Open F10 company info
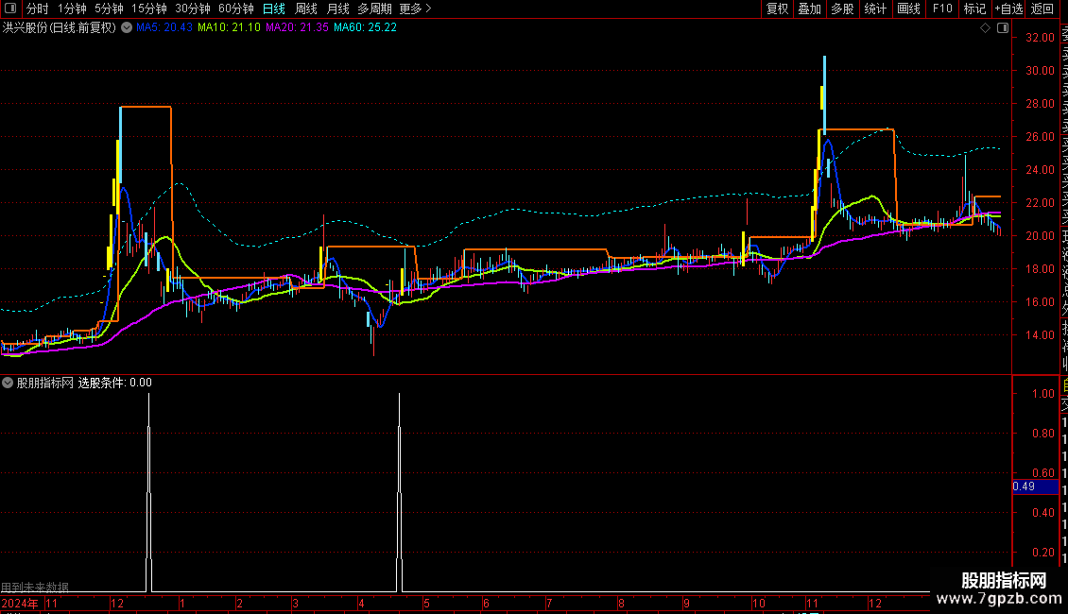 point(942,9)
